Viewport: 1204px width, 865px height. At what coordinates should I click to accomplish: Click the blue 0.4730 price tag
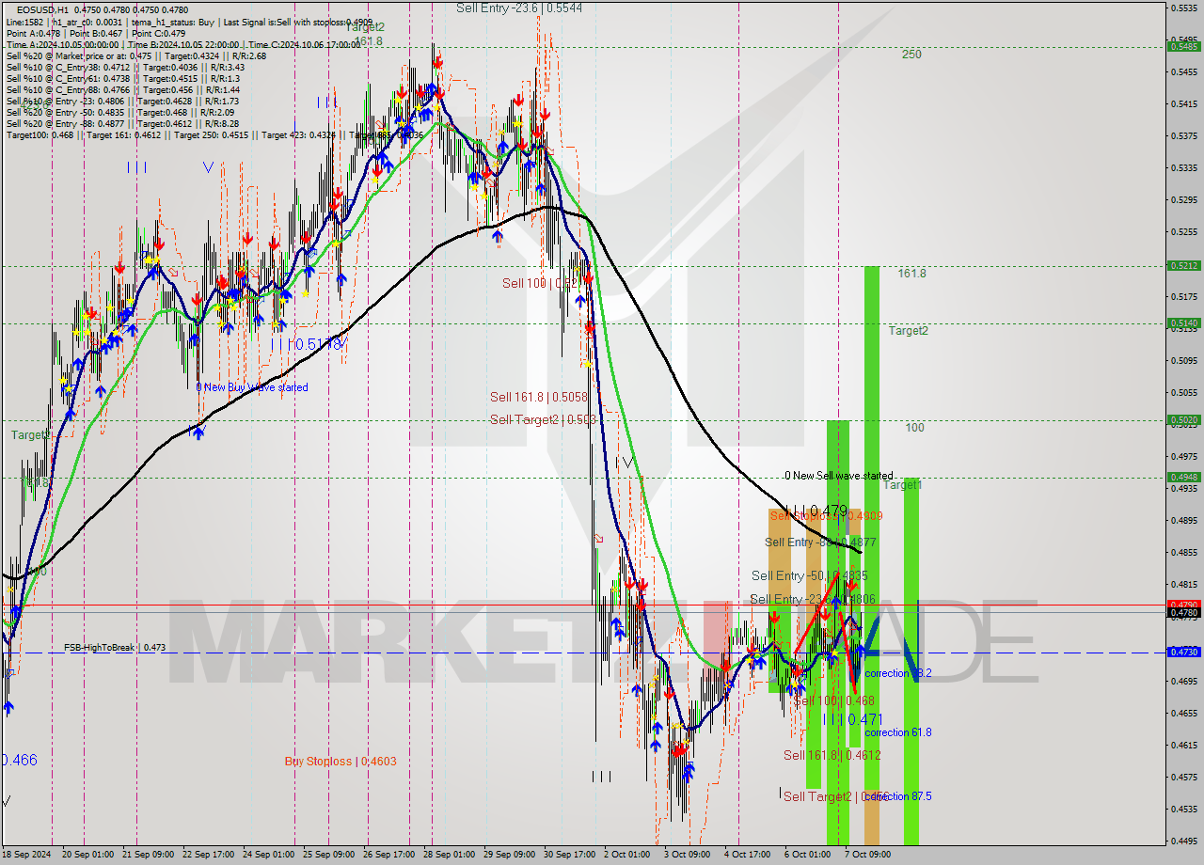click(x=1183, y=652)
